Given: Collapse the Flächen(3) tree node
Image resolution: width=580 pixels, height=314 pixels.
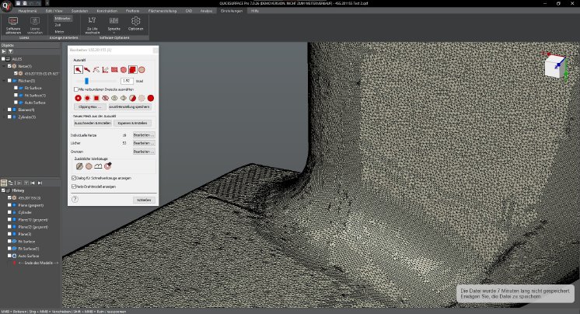Looking at the screenshot, I should point(4,80).
